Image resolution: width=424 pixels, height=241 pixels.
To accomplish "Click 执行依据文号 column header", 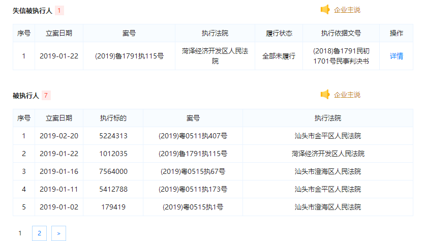I will [341, 33].
